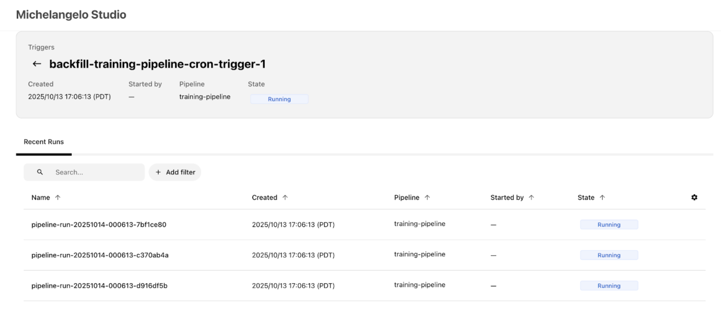Click the sort arrow beside Started by column
Viewport: 721px width, 312px height.
[x=531, y=197]
